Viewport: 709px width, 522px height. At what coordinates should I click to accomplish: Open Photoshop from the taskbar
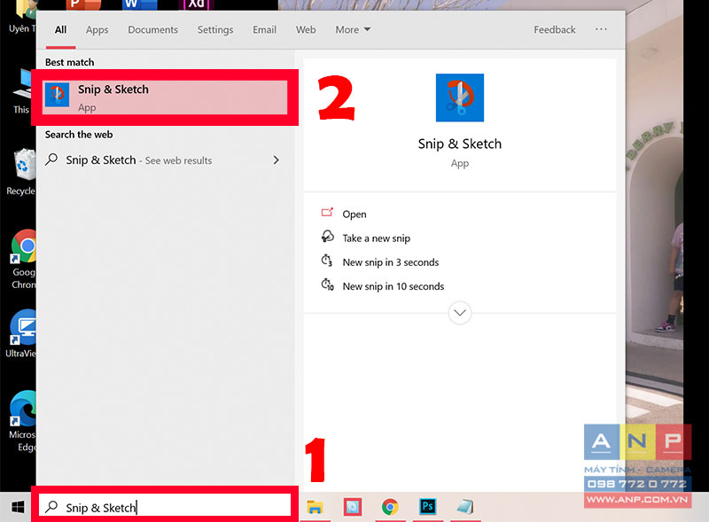click(427, 507)
